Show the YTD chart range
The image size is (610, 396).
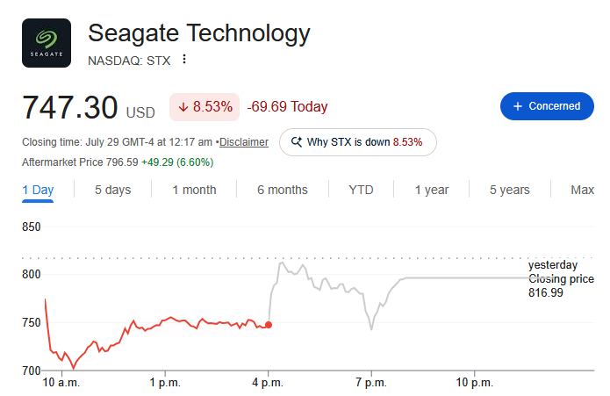361,190
